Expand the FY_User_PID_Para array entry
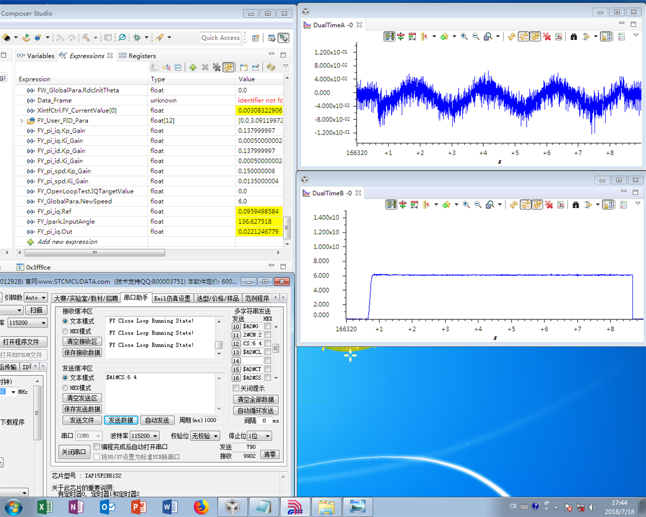The height and width of the screenshot is (517, 646). coord(22,121)
